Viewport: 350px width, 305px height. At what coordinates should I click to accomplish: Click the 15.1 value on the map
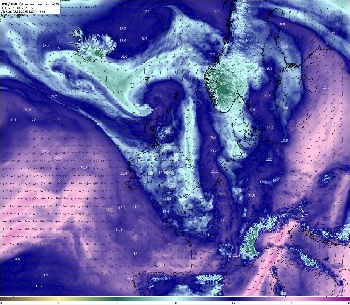coord(59,48)
